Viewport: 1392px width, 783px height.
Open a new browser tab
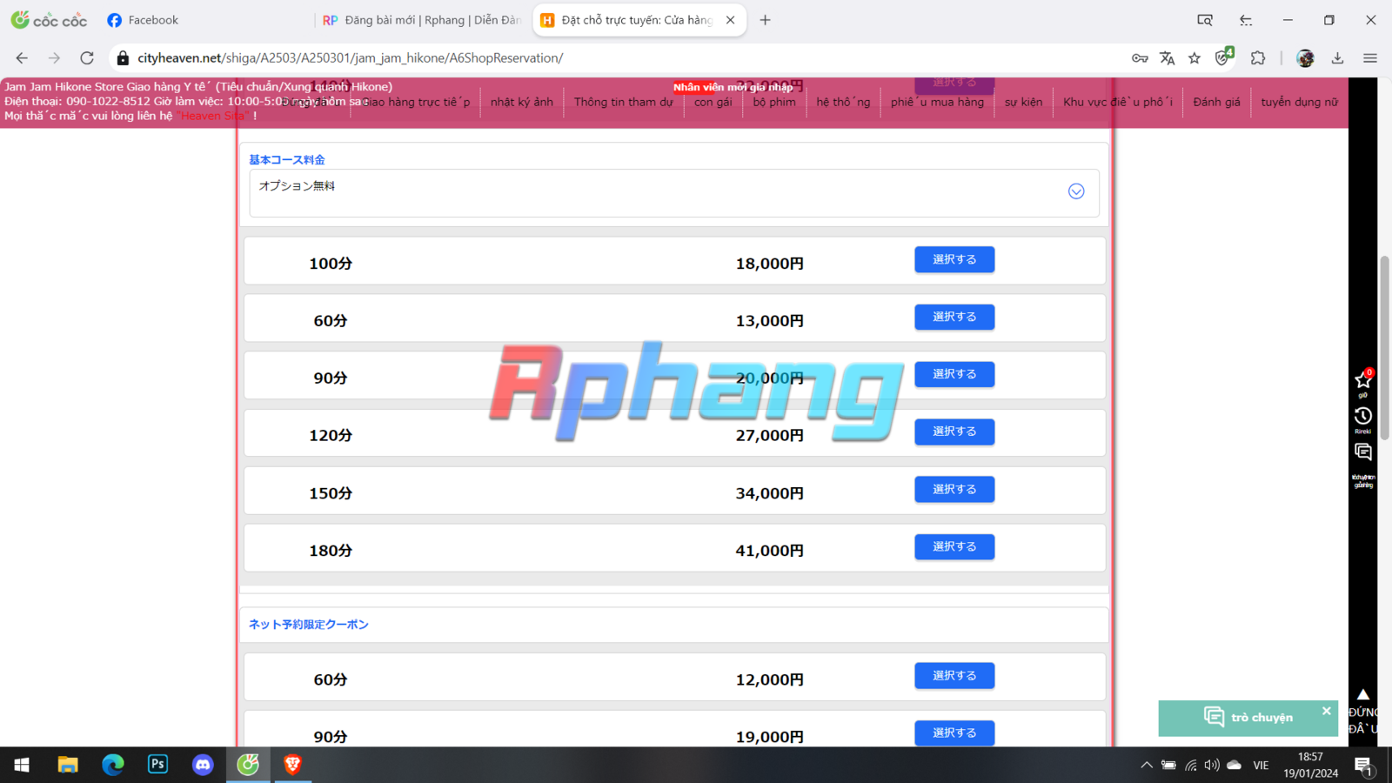point(766,20)
